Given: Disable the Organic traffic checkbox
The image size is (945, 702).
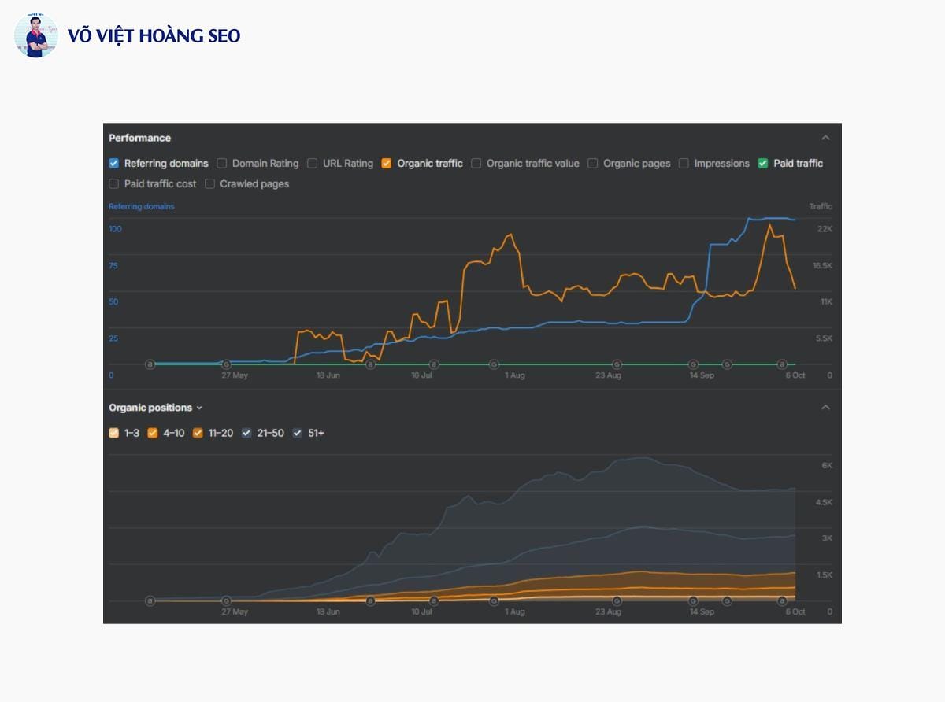Looking at the screenshot, I should (x=387, y=164).
